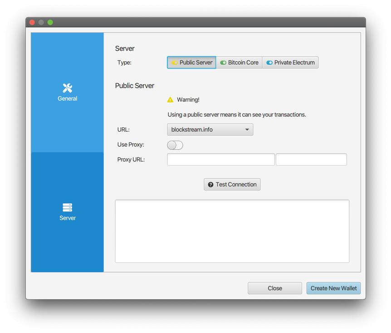Open the blockstream.info URL dropdown
This screenshot has width=391, height=333.
point(210,129)
